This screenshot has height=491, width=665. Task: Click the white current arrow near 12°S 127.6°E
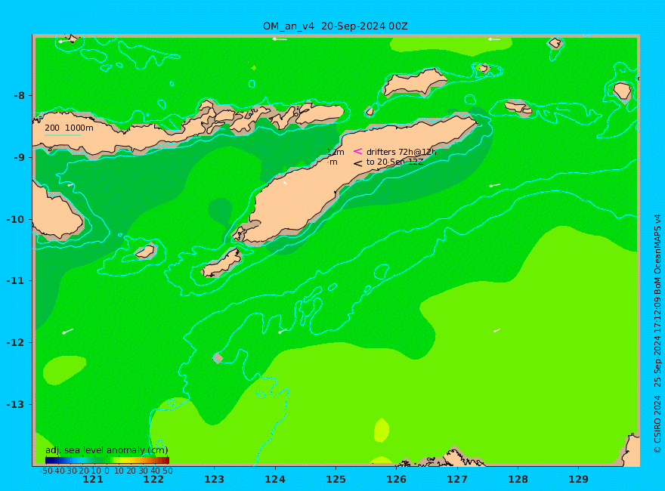497,330
